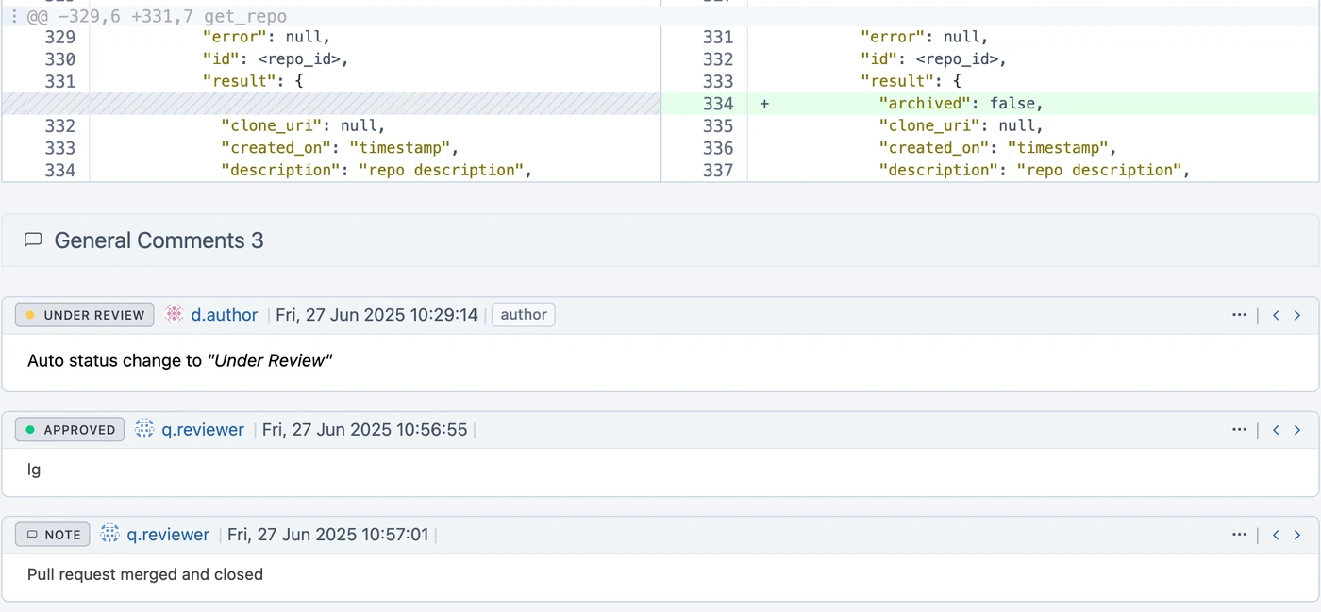Go to previous comment from NOTE comment
This screenshot has height=612, width=1321.
tap(1276, 535)
